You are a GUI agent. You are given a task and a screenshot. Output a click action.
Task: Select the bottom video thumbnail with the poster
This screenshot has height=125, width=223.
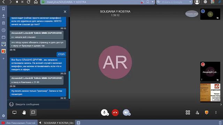210,93
